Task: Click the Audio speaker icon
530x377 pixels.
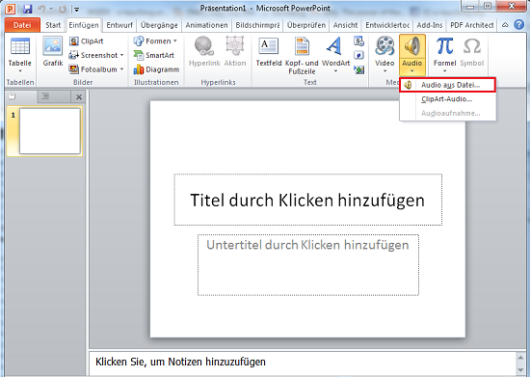Action: tap(412, 46)
